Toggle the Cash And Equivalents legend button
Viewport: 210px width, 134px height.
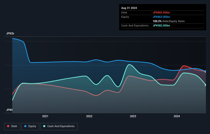point(59,126)
